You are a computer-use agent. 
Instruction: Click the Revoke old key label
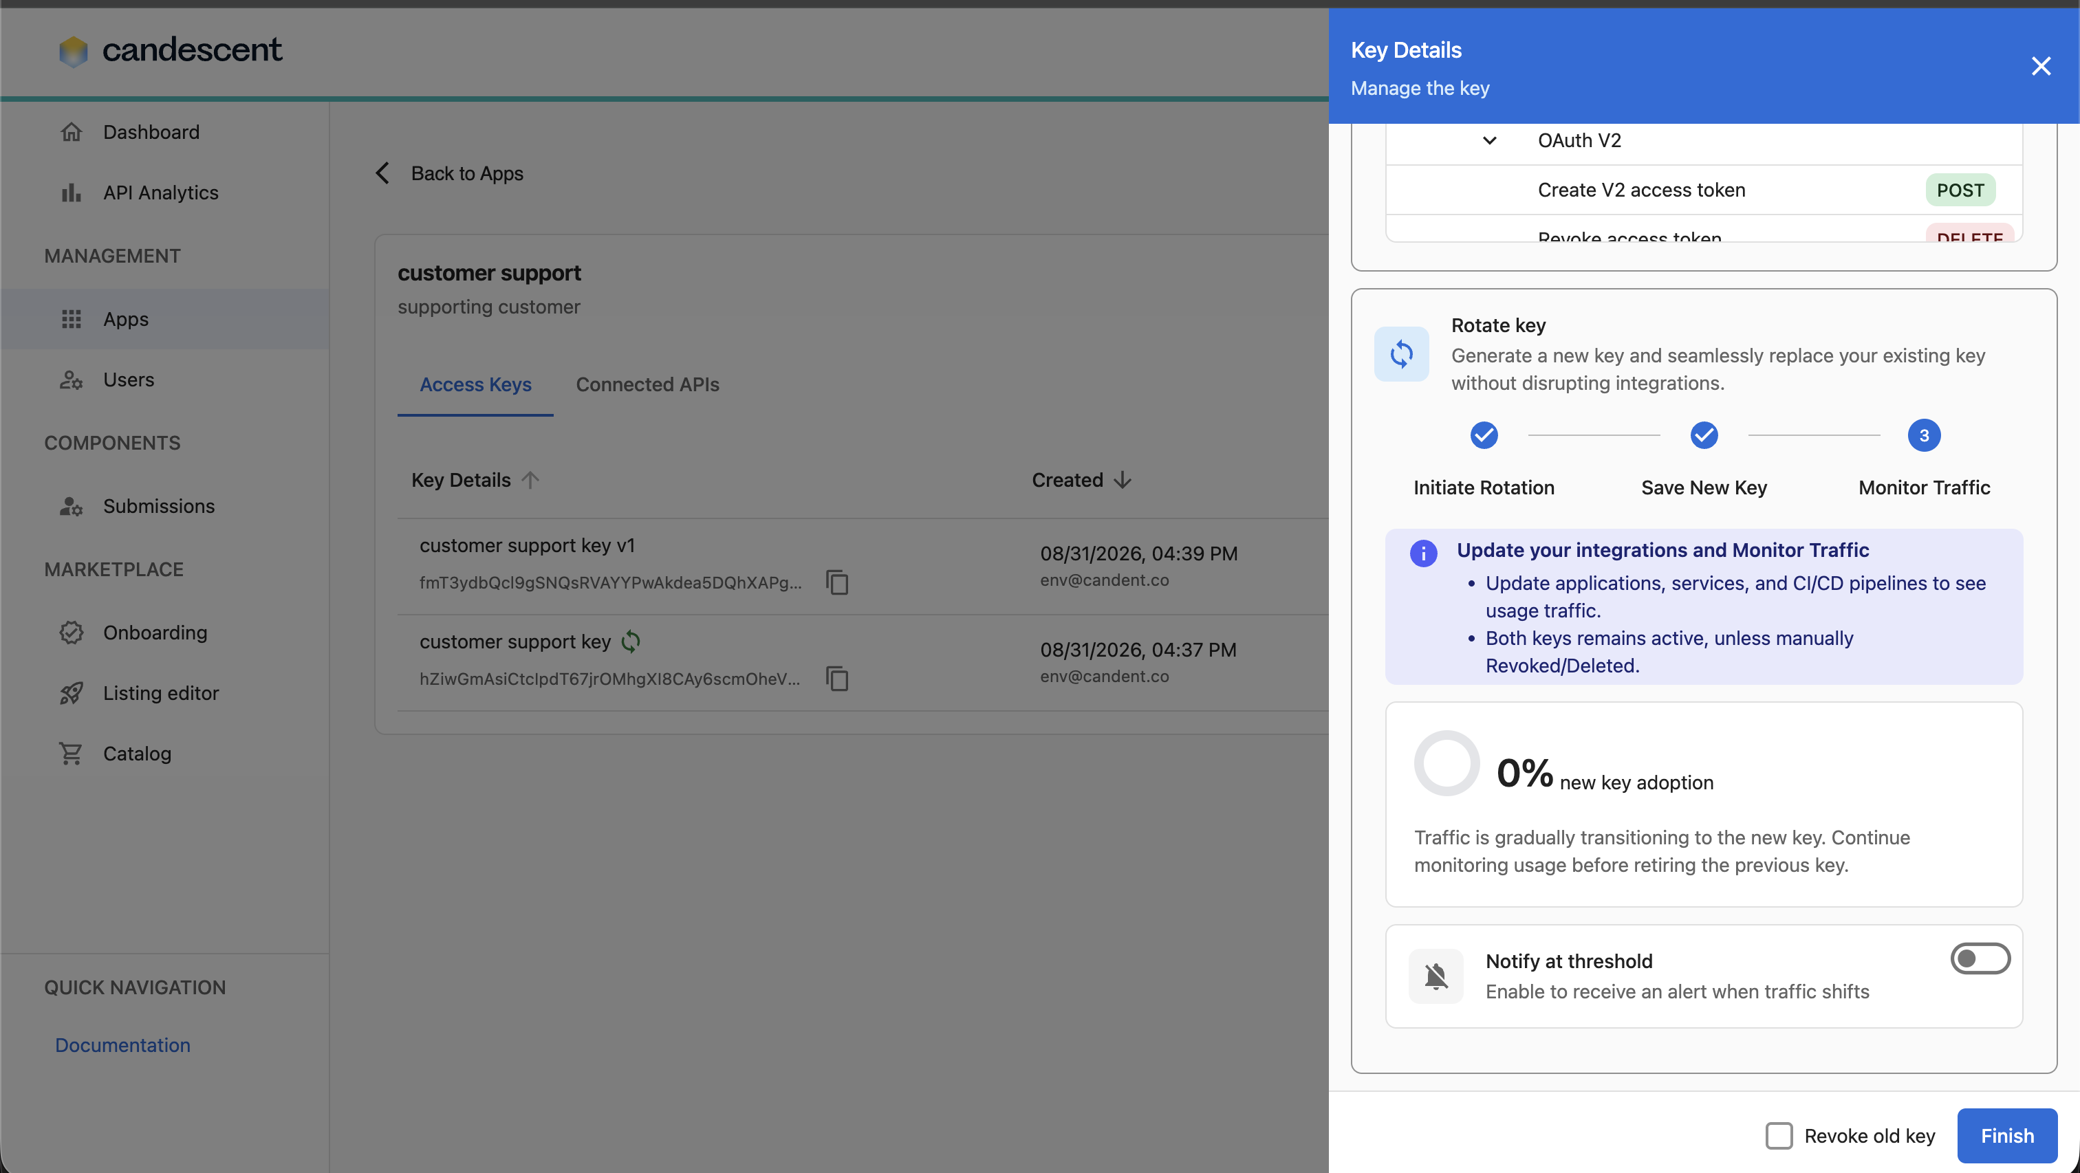(x=1870, y=1136)
